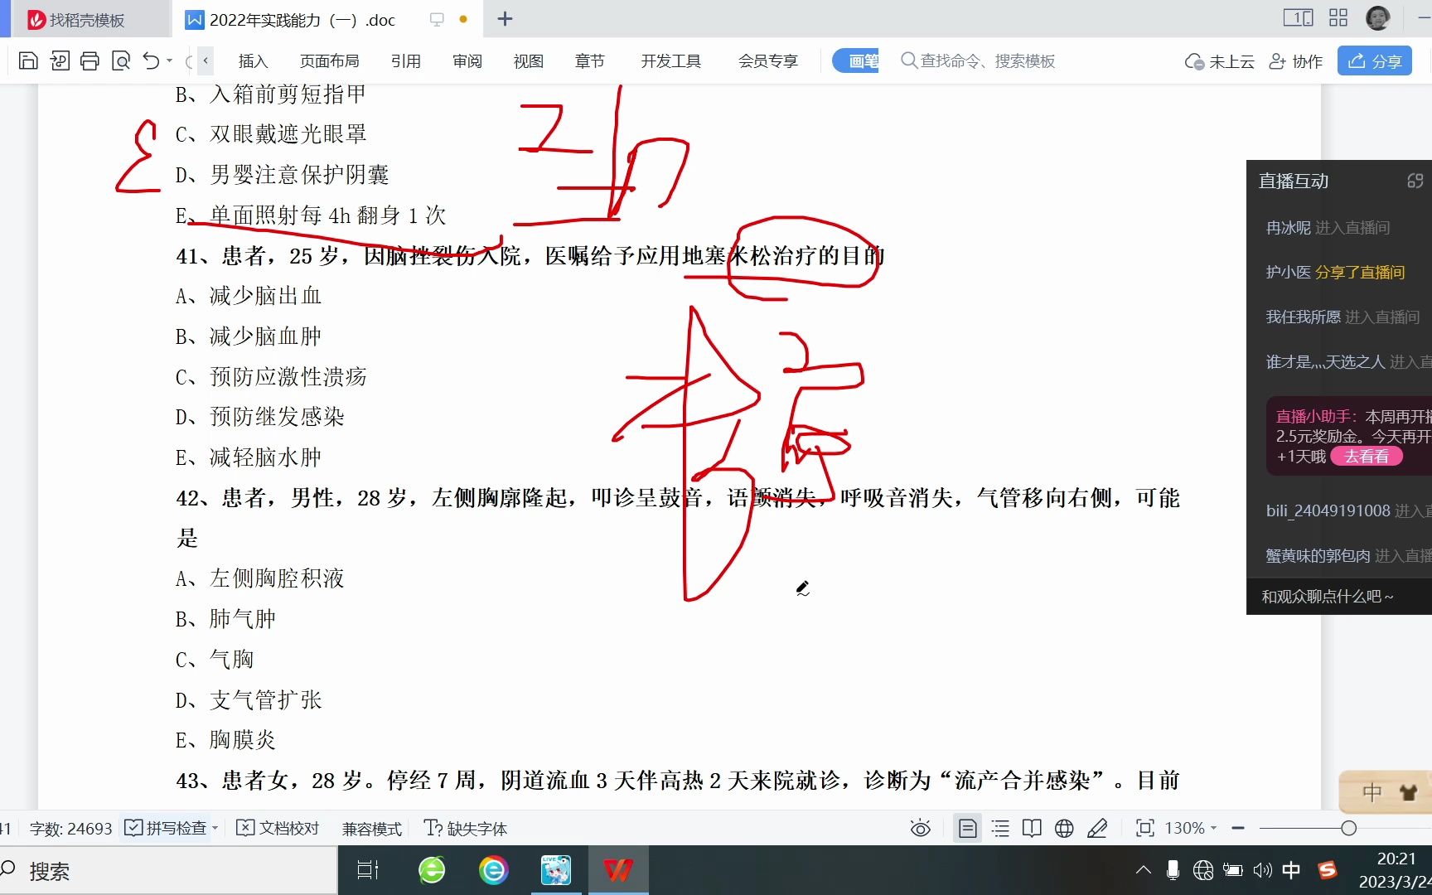Open the 页面布局 ribbon tab

point(330,60)
